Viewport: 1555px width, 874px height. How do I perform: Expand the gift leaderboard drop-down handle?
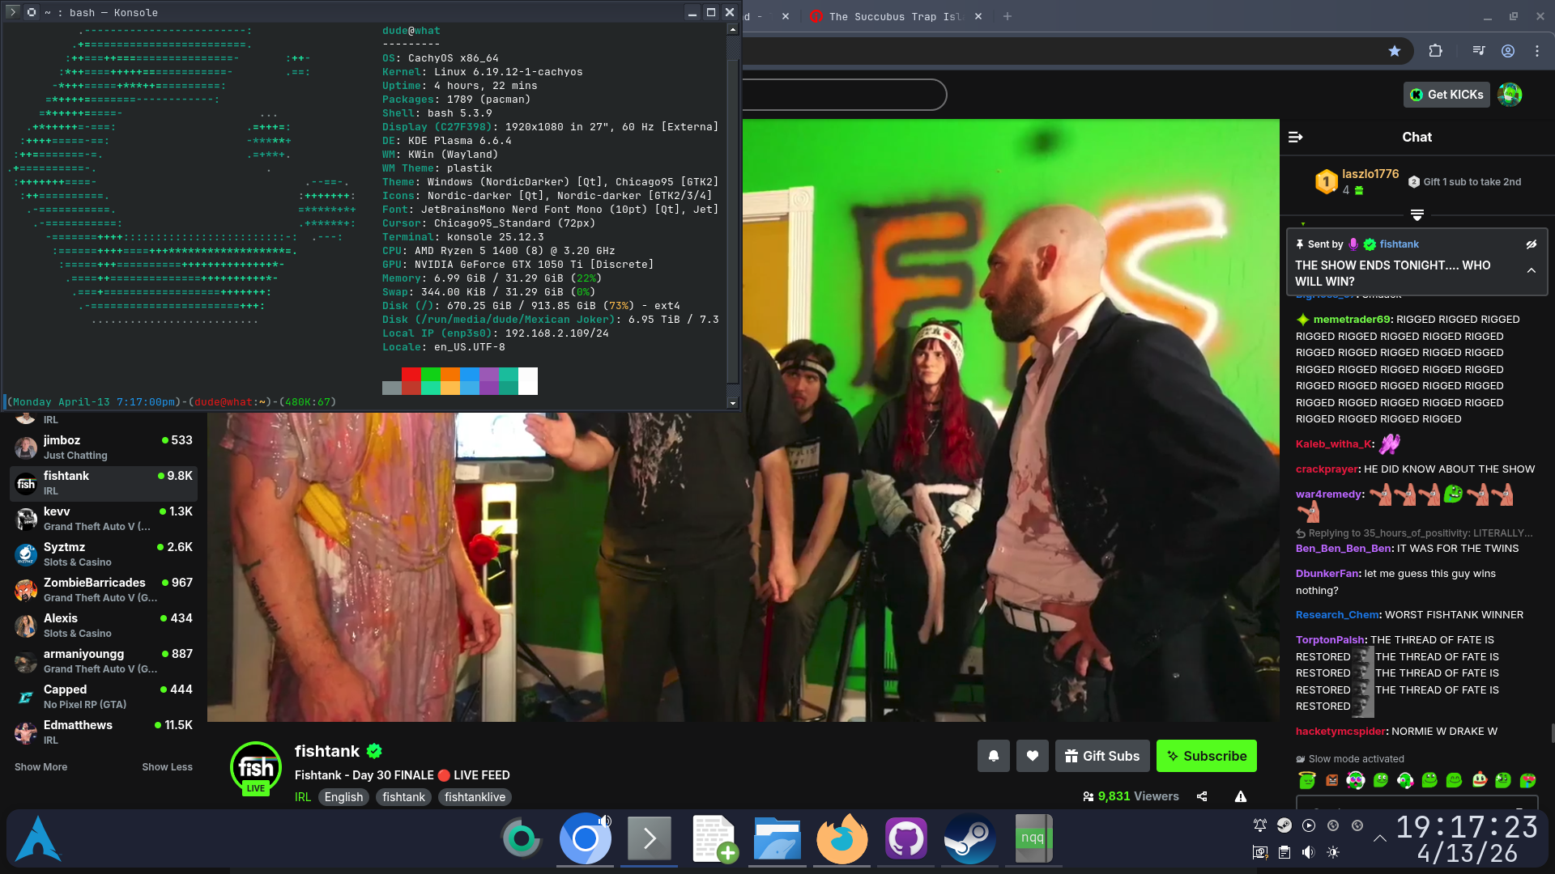1417,215
